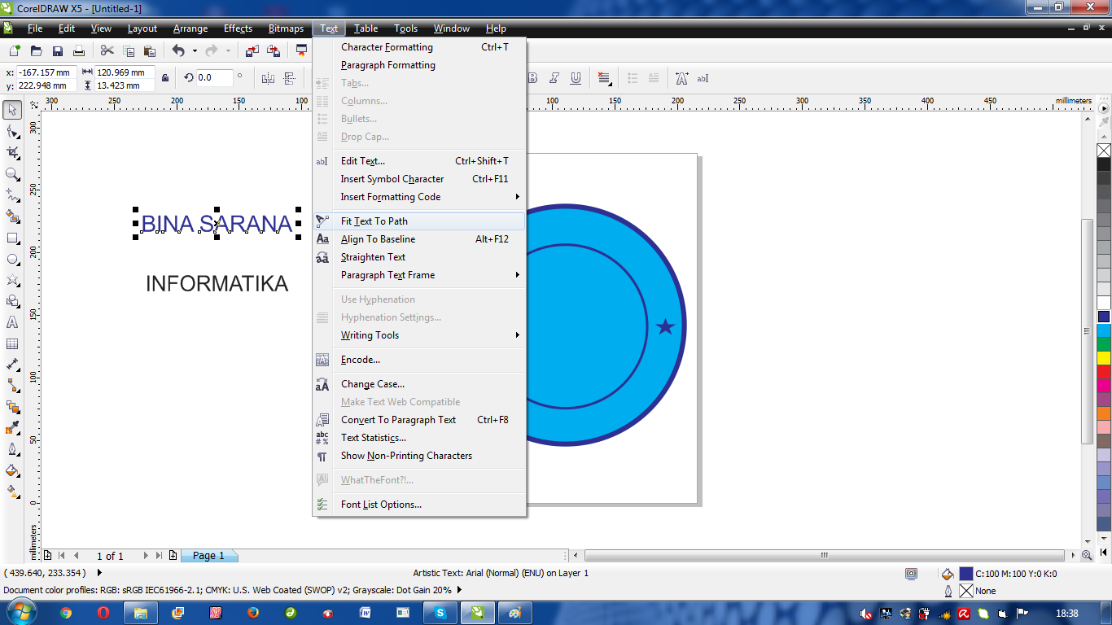Click the INFORMATIKA text on canvas
The height and width of the screenshot is (625, 1112).
click(217, 283)
